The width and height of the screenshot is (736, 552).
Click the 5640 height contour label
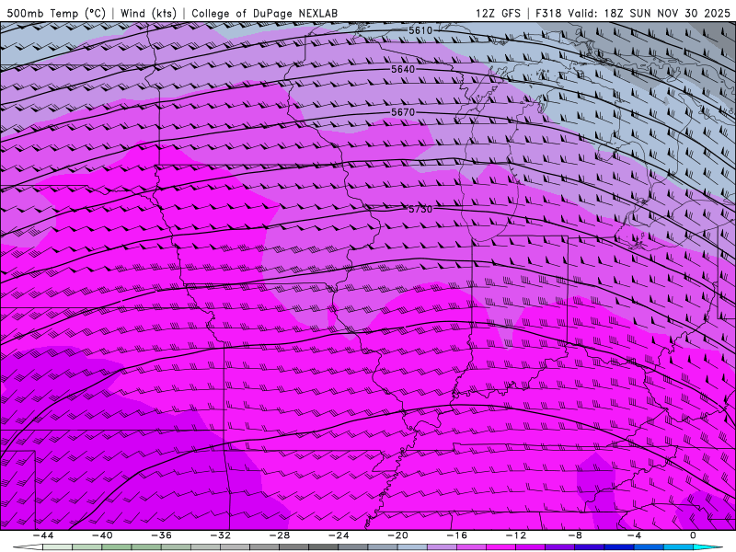pyautogui.click(x=403, y=70)
